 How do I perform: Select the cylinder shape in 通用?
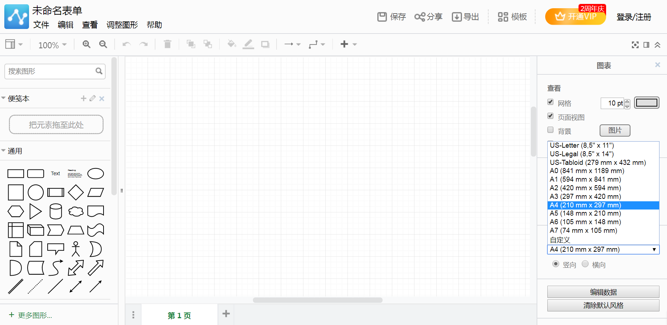tap(56, 211)
